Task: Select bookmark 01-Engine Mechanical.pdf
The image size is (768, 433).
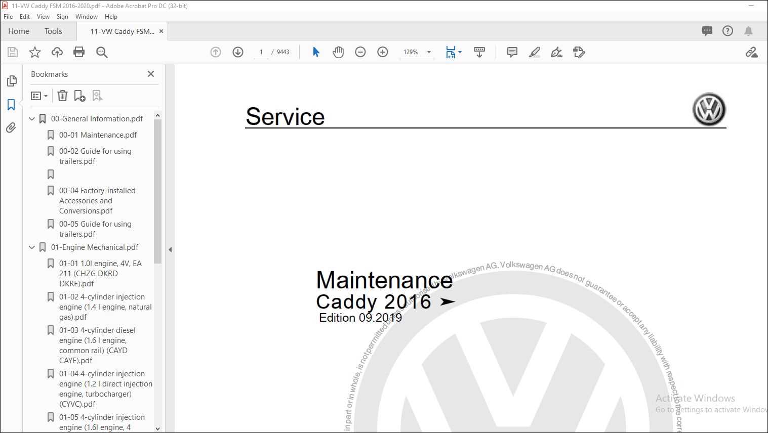Action: (95, 247)
